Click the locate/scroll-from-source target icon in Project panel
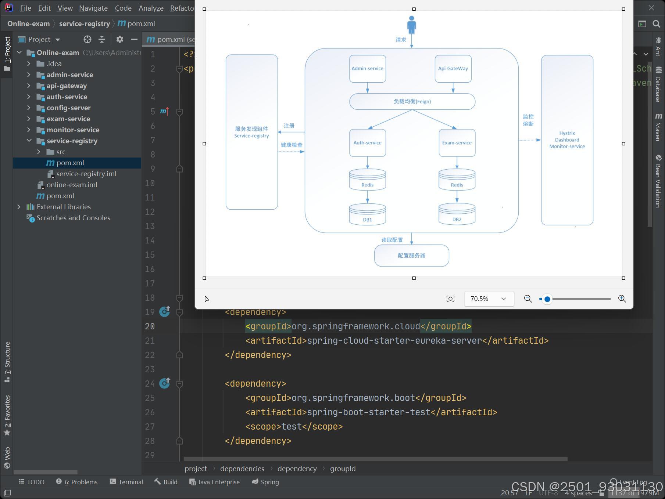The height and width of the screenshot is (499, 665). pyautogui.click(x=87, y=39)
